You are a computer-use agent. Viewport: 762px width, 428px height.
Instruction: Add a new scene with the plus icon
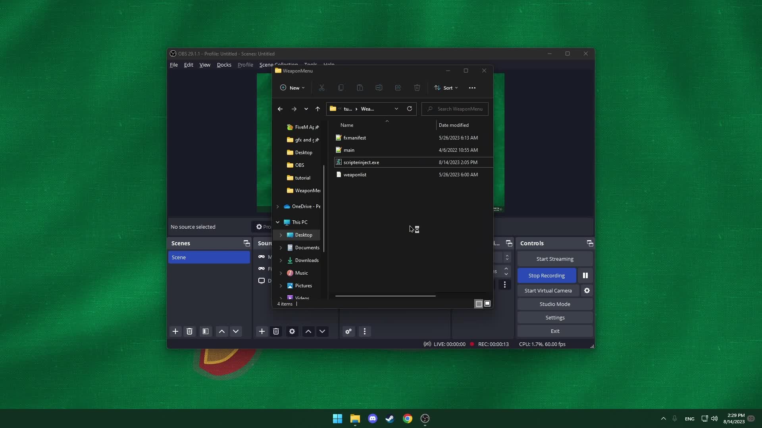coord(175,331)
